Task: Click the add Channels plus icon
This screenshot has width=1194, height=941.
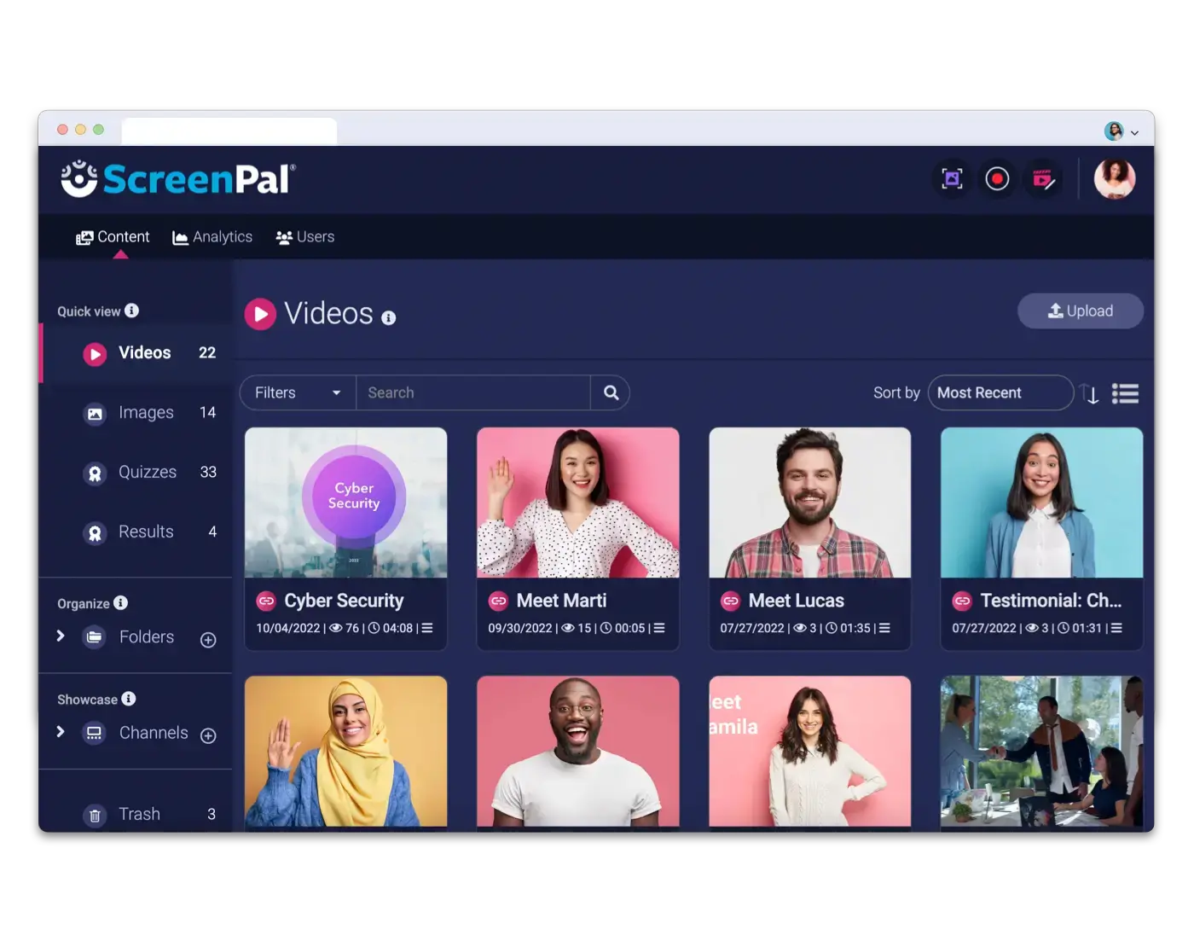Action: point(208,735)
